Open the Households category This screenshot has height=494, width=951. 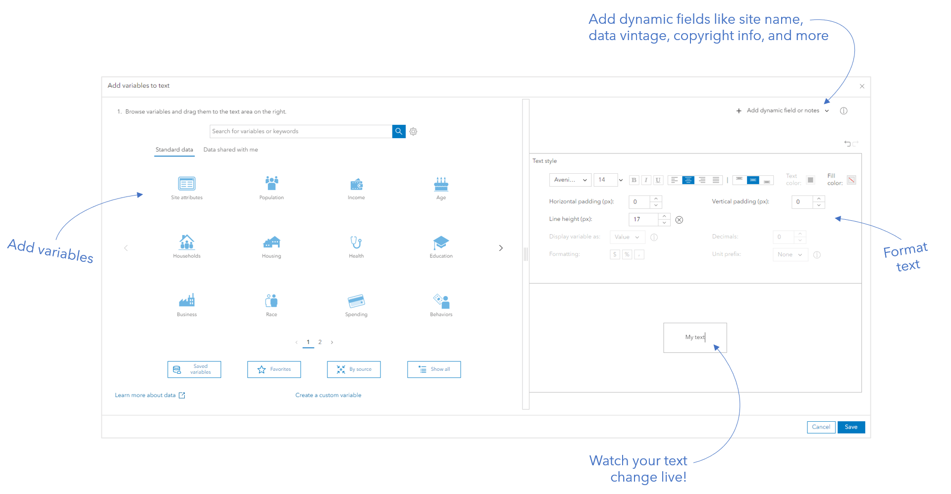tap(187, 247)
